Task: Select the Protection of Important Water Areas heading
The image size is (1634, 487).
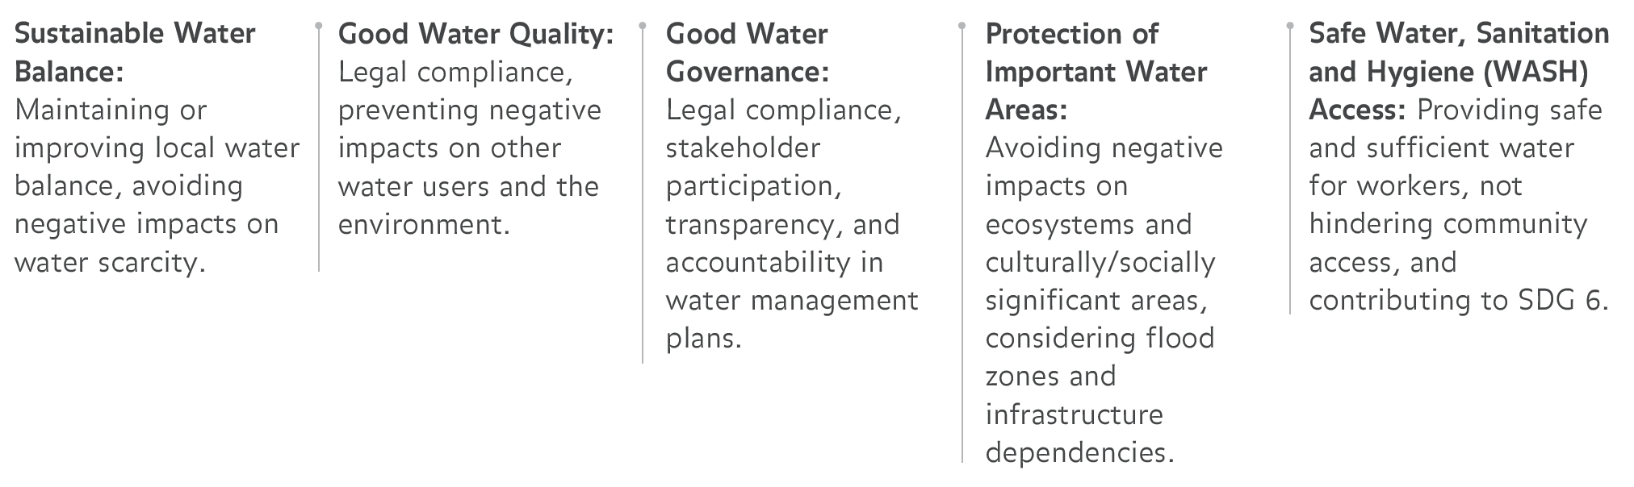Action: click(1096, 72)
